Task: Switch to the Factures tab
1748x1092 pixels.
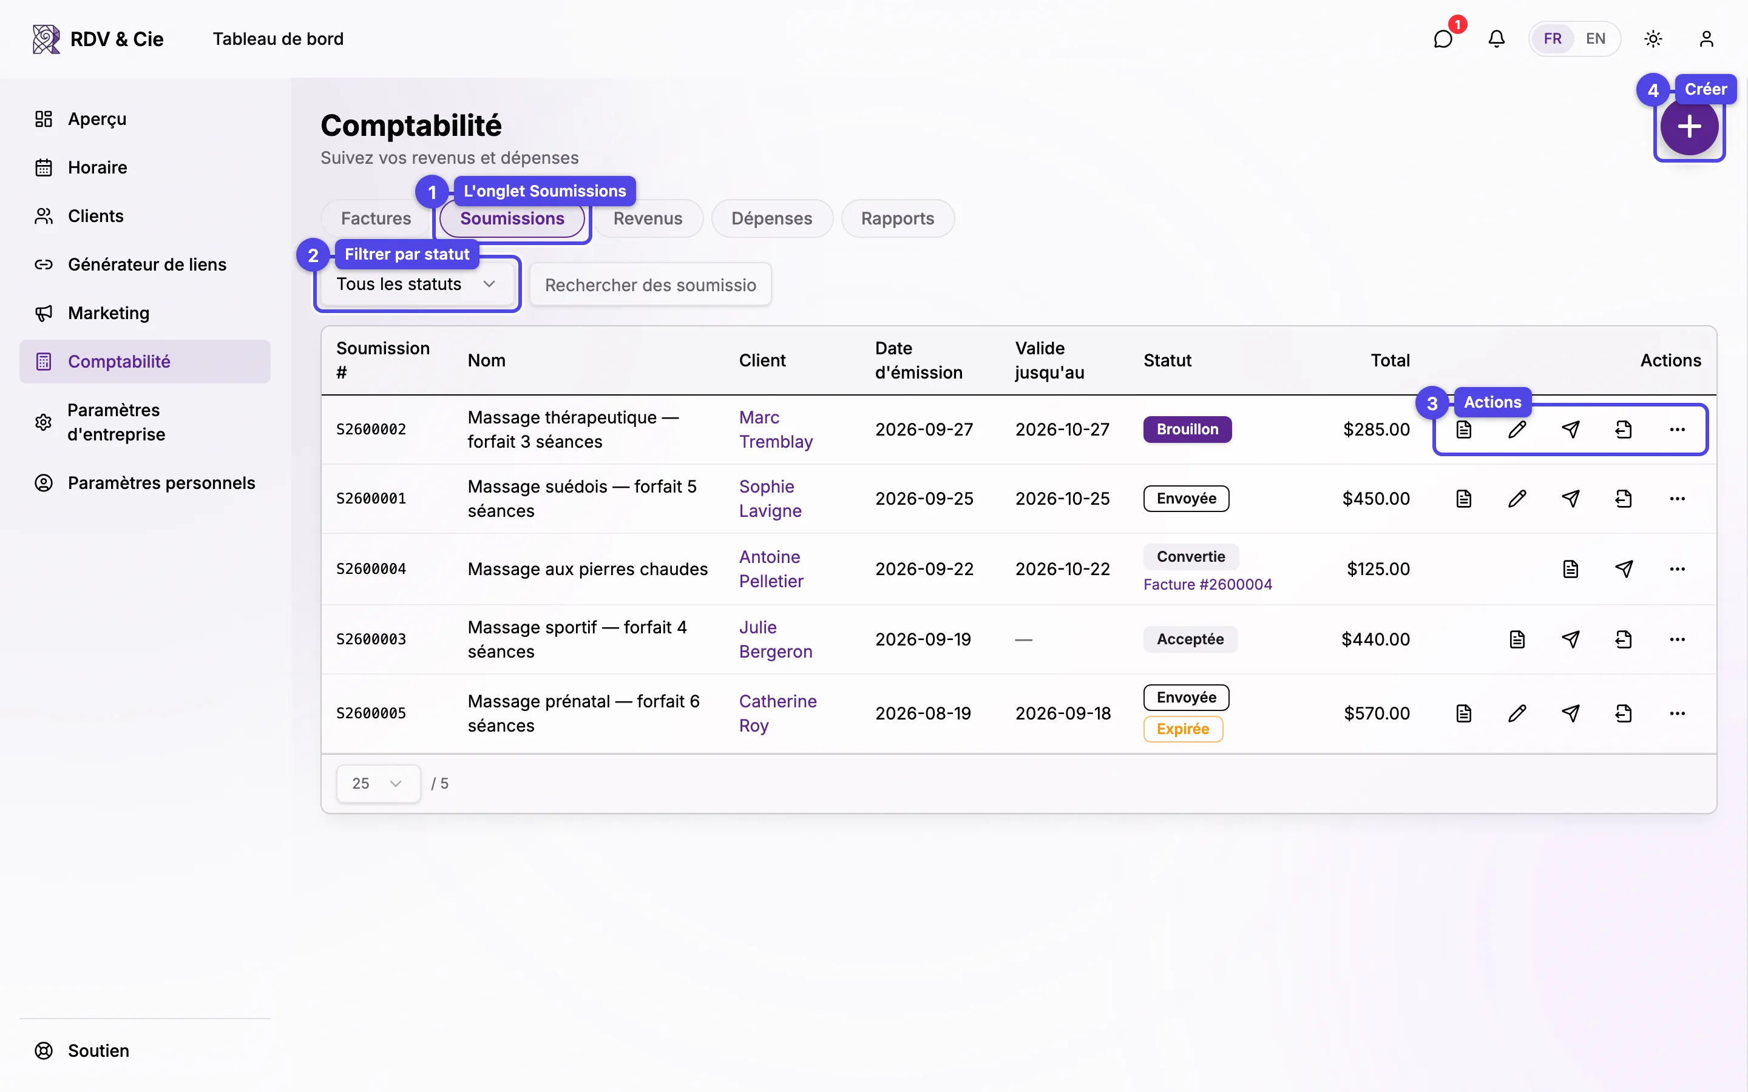Action: (x=376, y=218)
